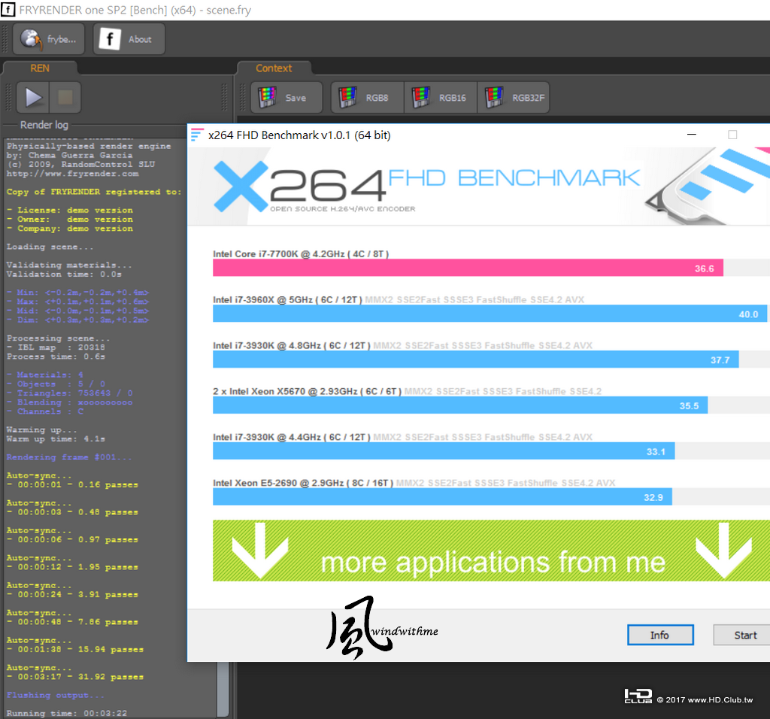Click 'Validation time: 0.0s' log line

tap(64, 275)
